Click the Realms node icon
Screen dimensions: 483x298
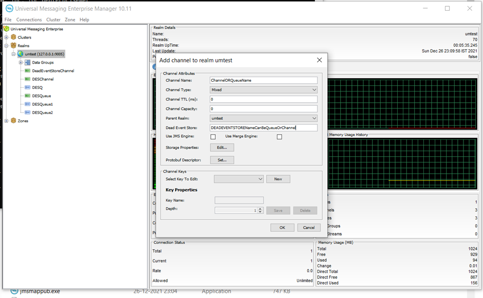[x=13, y=46]
